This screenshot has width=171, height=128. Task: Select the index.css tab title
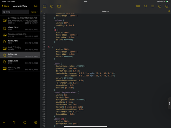pyautogui.click(x=105, y=11)
